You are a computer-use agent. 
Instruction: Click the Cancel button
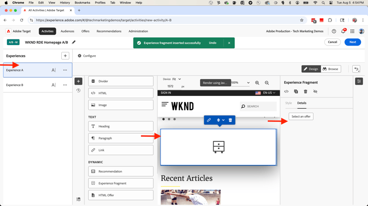[x=332, y=42]
